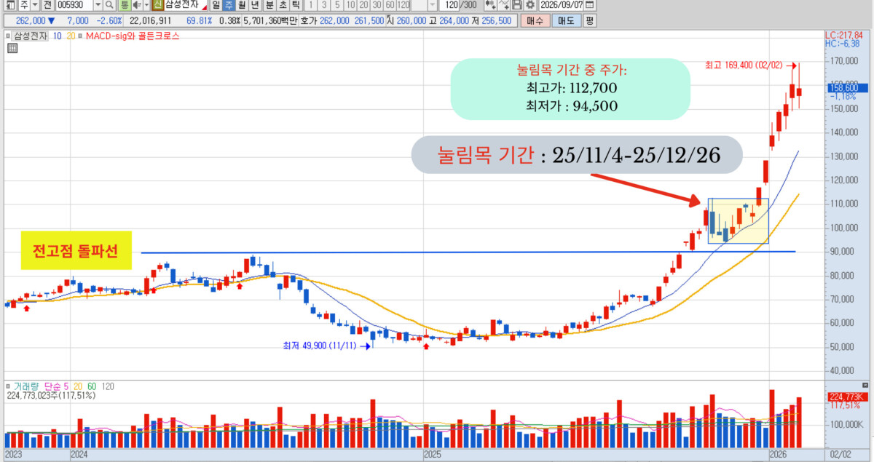Select the weekly 주 period button
The height and width of the screenshot is (462, 874).
pyautogui.click(x=229, y=5)
